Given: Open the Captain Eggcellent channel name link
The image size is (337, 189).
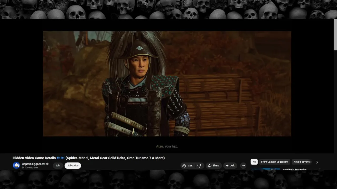Looking at the screenshot, I should click(x=34, y=164).
